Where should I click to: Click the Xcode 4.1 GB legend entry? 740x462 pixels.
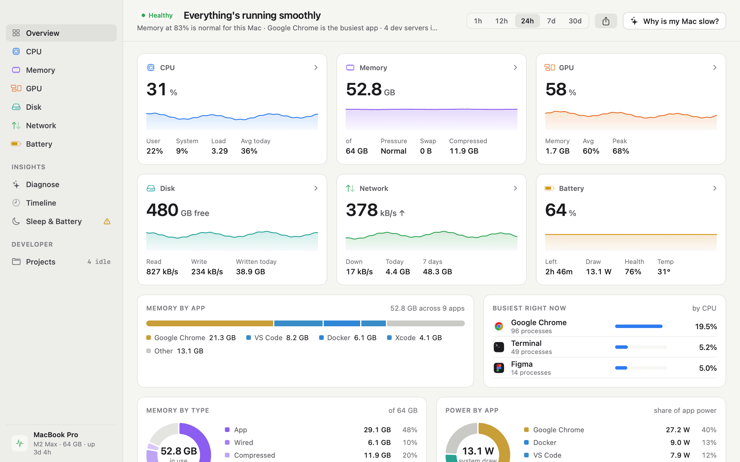click(x=414, y=338)
